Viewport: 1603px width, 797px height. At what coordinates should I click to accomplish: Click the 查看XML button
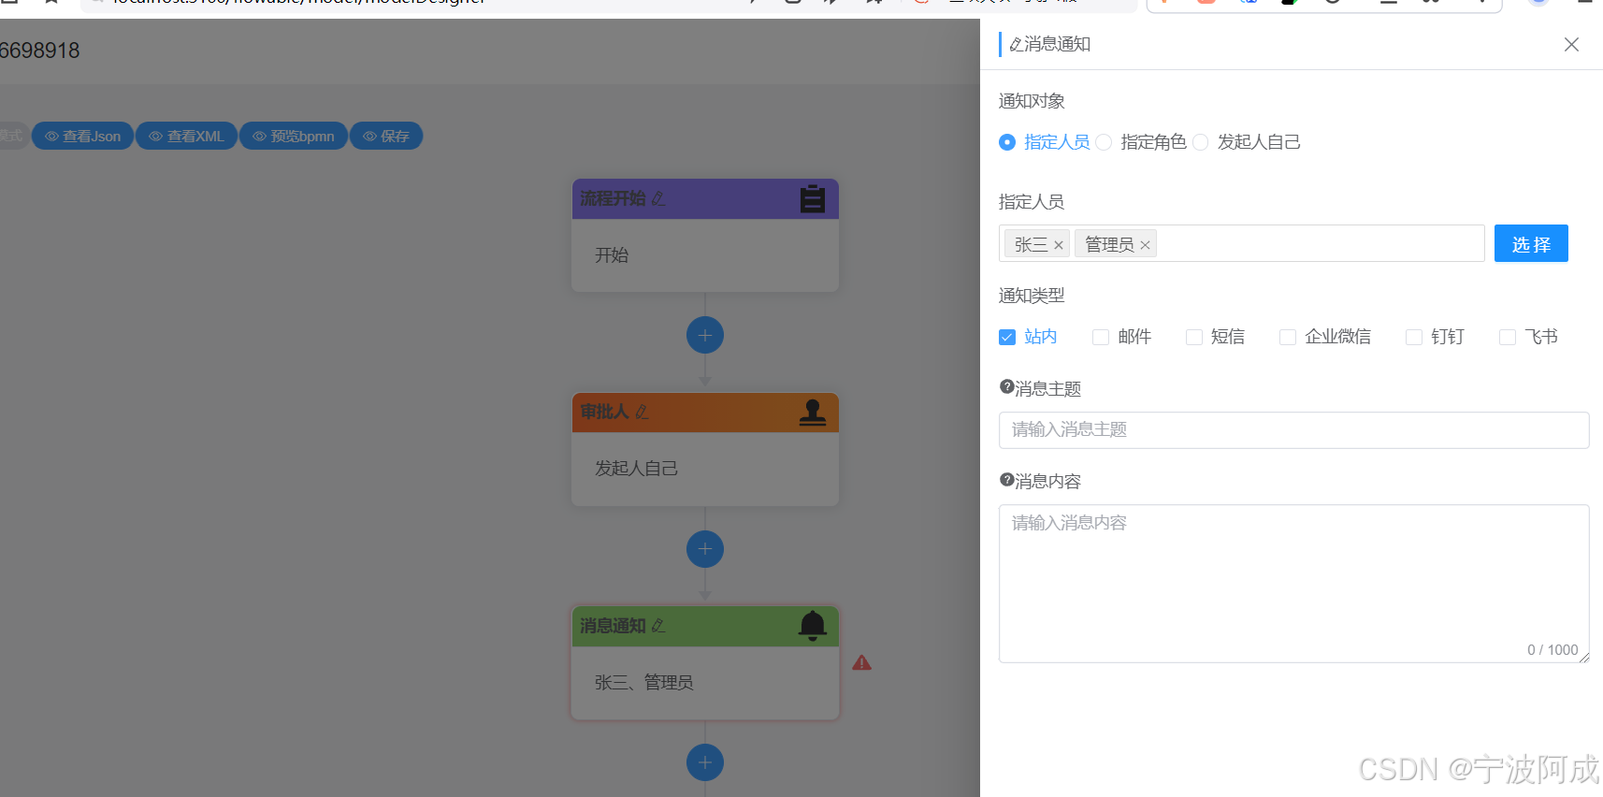(186, 136)
